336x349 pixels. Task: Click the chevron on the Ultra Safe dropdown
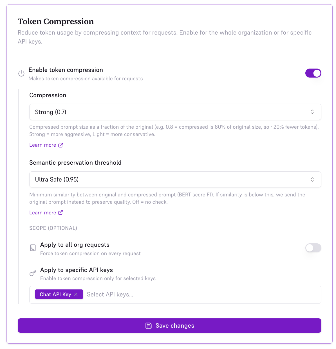click(x=312, y=179)
